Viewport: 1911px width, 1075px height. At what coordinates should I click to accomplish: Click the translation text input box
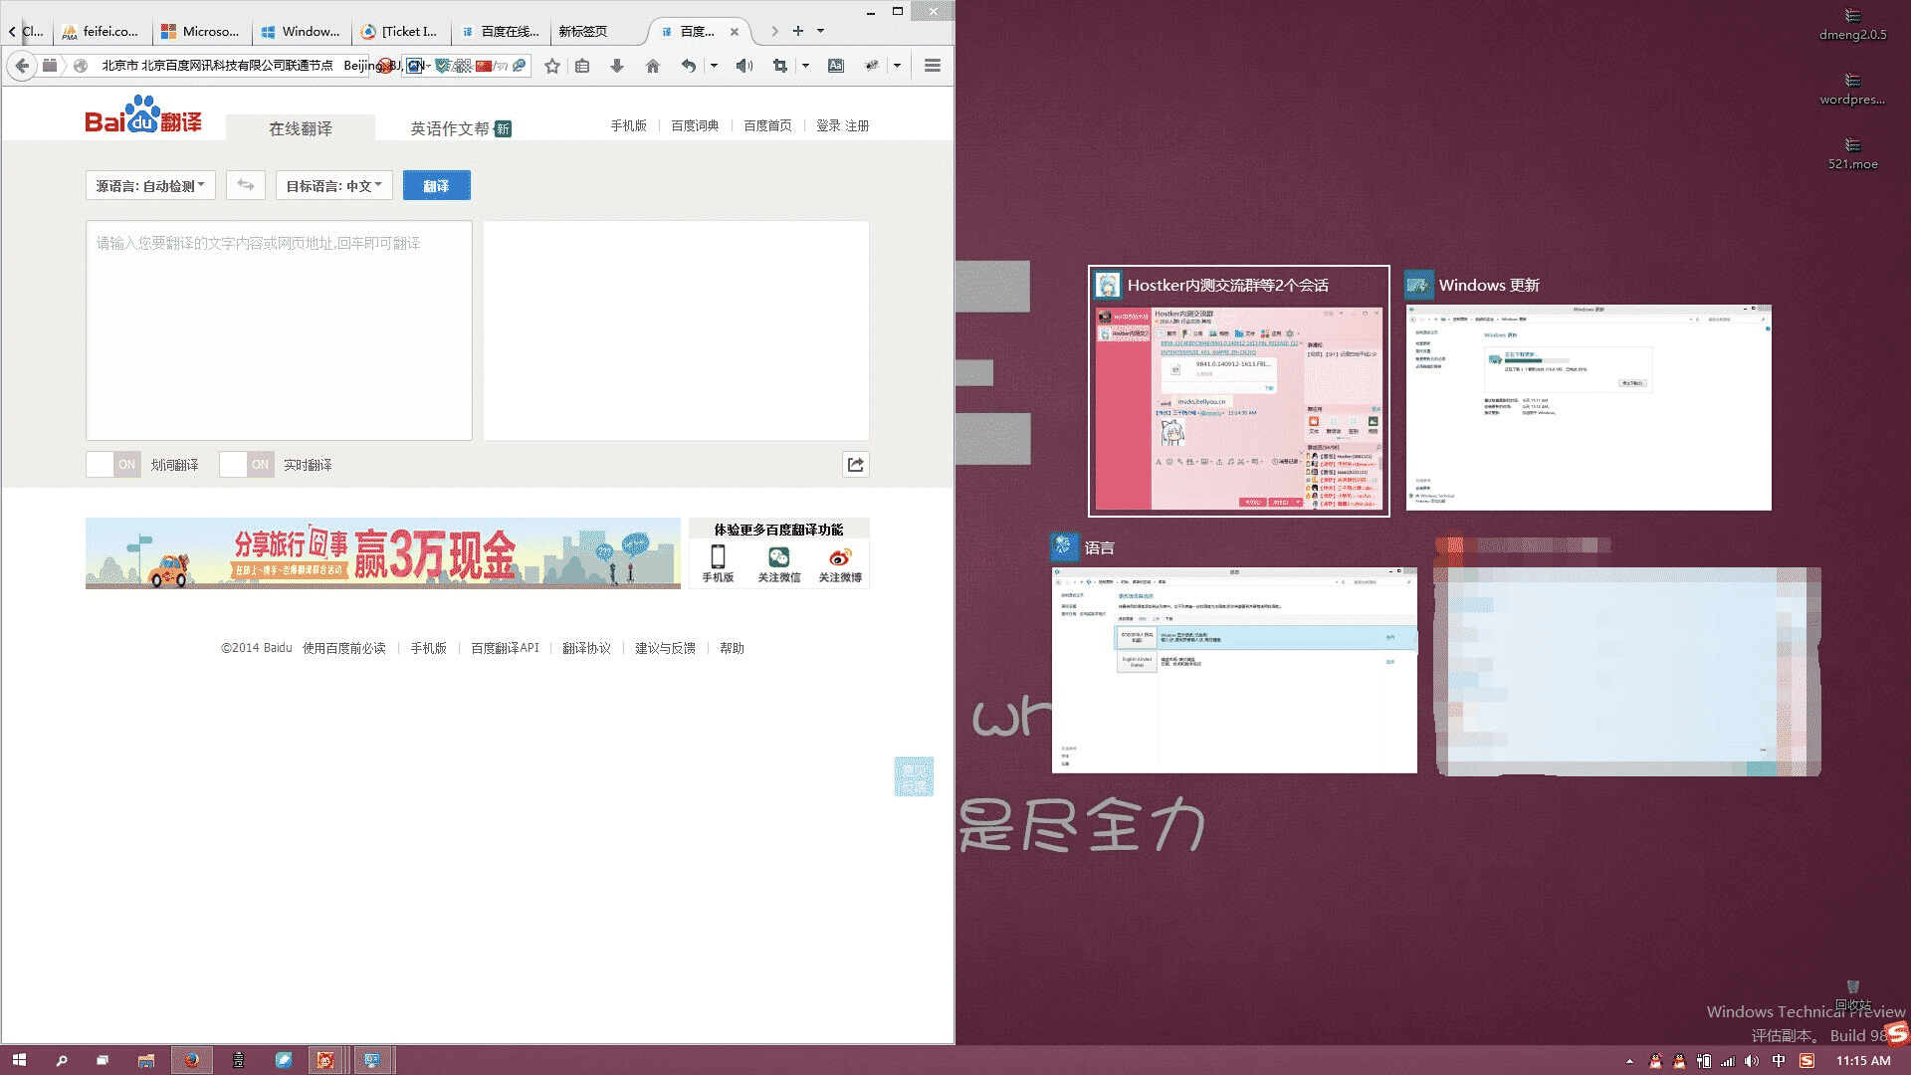tap(279, 330)
